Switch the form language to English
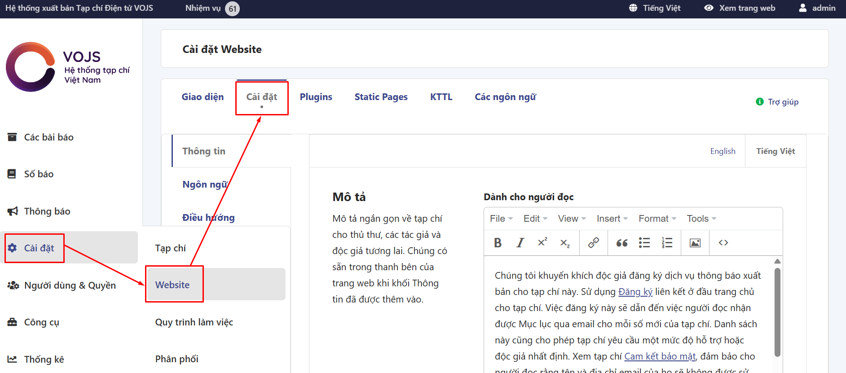Image resolution: width=846 pixels, height=373 pixels. click(723, 151)
